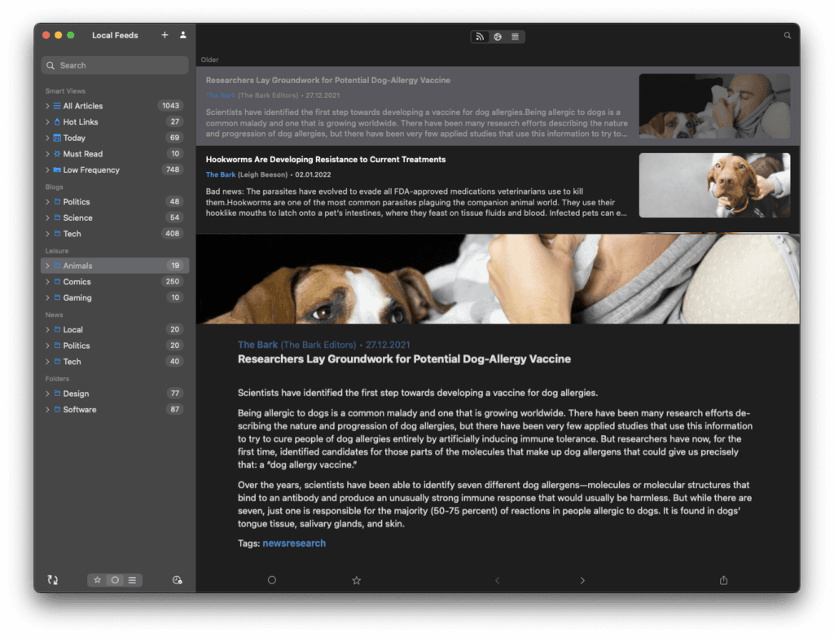The image size is (834, 638).
Task: Click the sidebar Search field
Action: click(115, 65)
